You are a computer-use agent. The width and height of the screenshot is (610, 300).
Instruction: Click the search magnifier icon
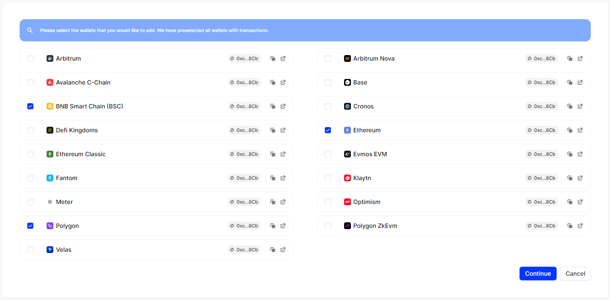tap(30, 30)
